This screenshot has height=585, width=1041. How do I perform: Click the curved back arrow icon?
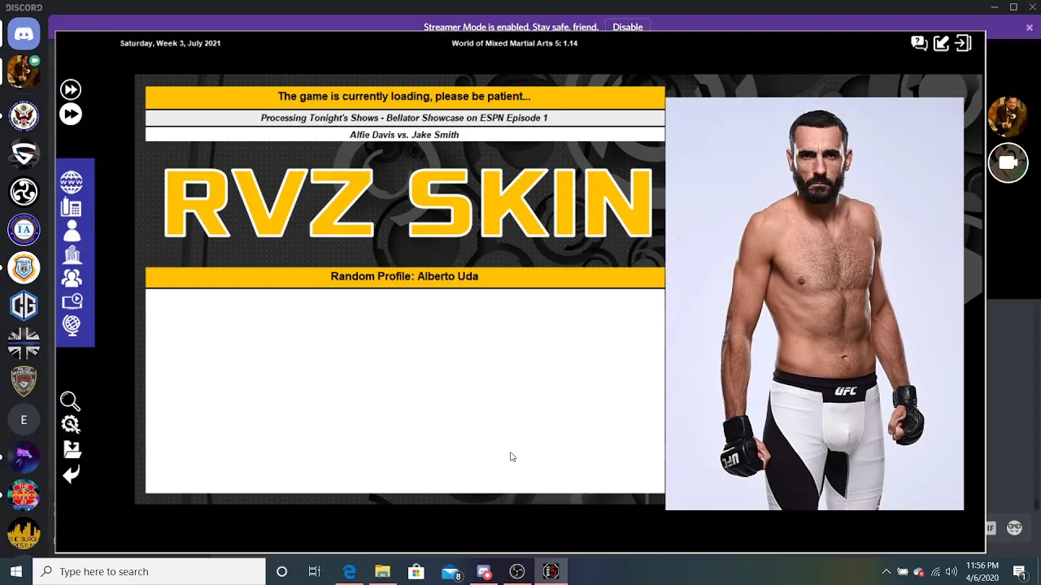point(71,474)
